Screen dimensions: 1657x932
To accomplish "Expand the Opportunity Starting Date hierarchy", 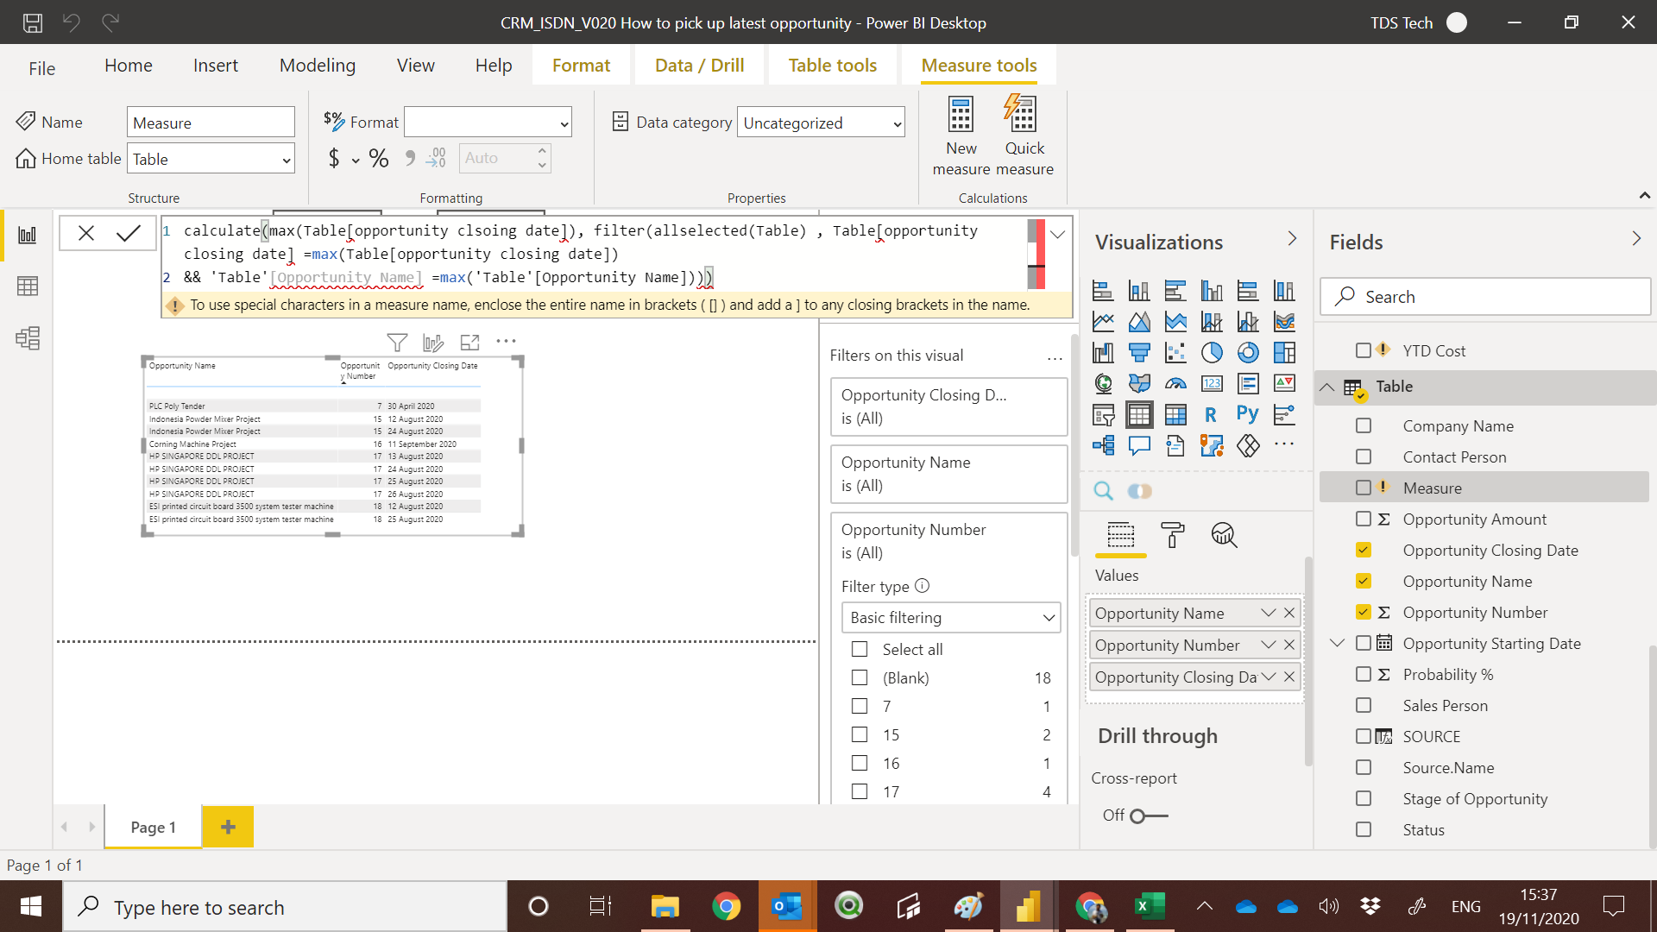I will pos(1338,643).
